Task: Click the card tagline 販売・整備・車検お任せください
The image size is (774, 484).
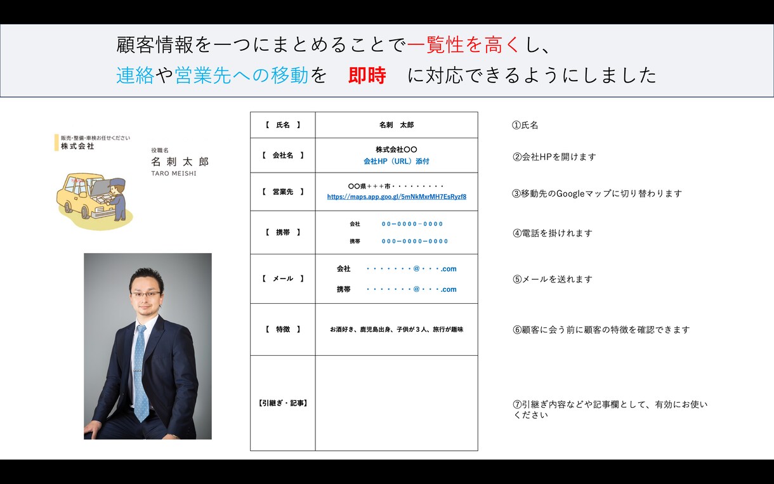Action: (x=95, y=138)
